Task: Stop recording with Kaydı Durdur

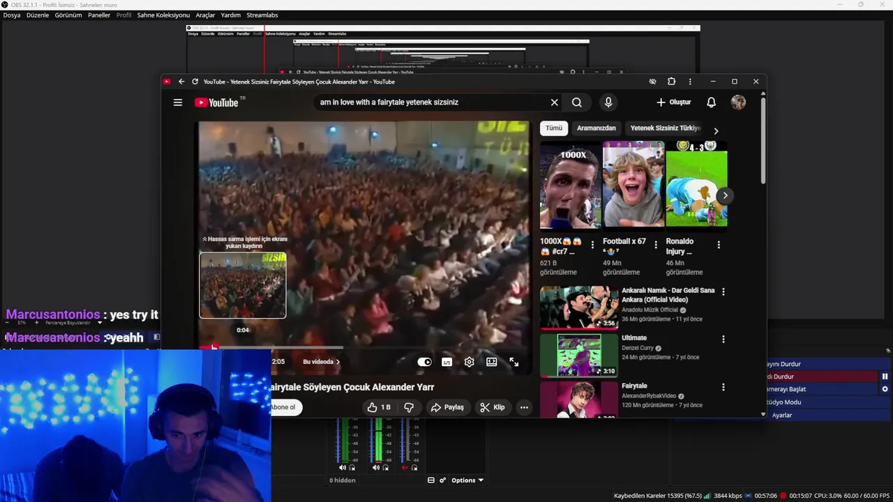Action: (821, 376)
